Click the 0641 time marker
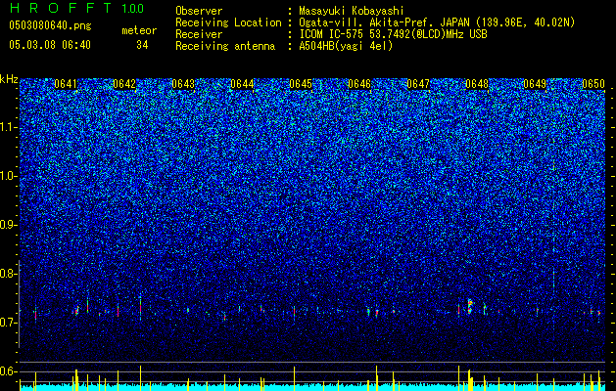 66,84
